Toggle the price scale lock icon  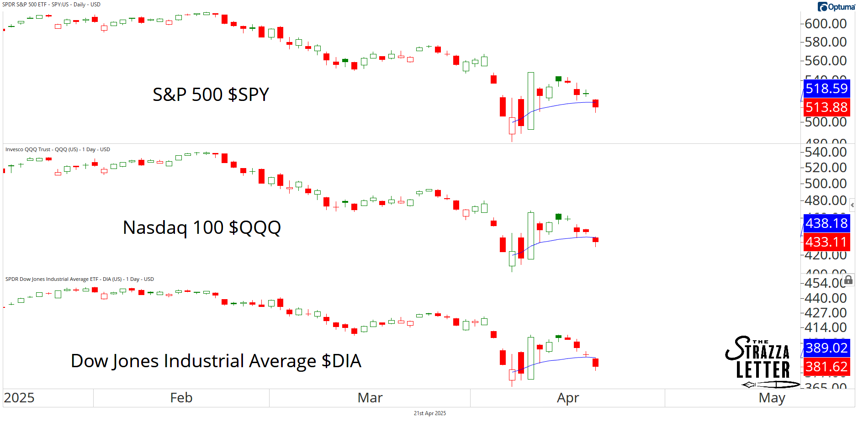coord(848,280)
